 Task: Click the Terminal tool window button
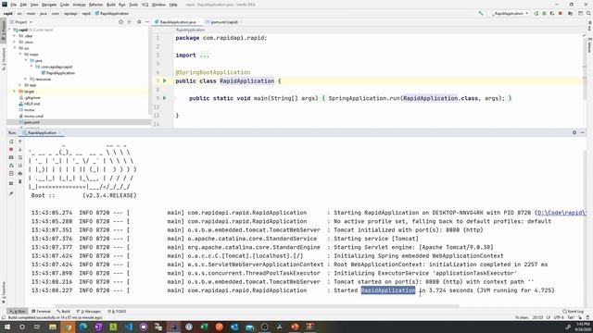coord(41,312)
